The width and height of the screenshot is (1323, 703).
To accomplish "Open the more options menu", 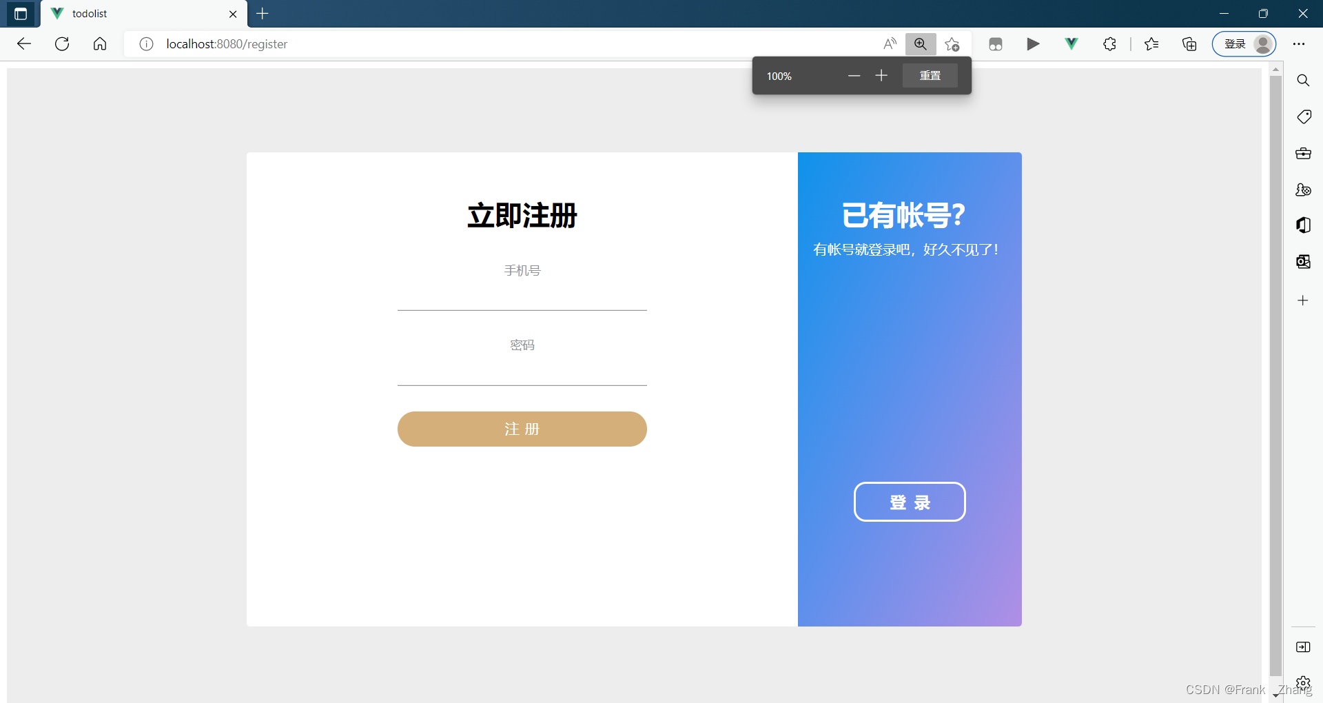I will click(x=1300, y=43).
